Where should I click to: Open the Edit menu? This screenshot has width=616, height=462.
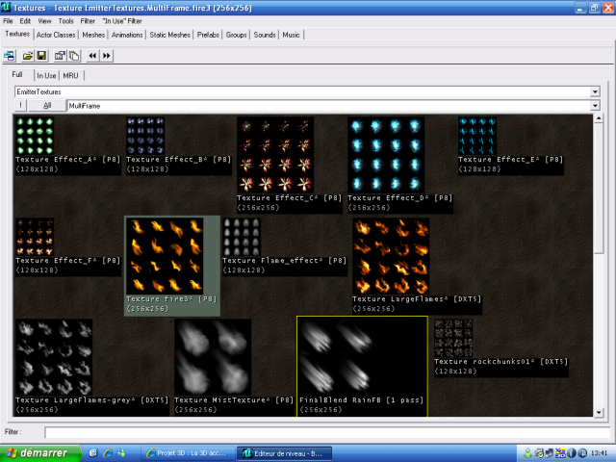click(25, 21)
